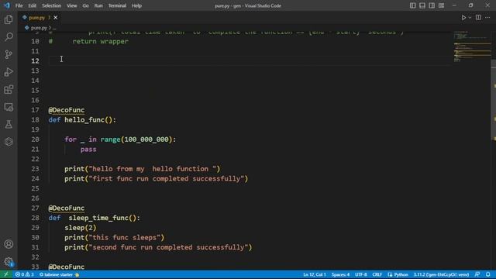Place cursor on empty line 12
The image size is (496, 279).
click(250, 60)
